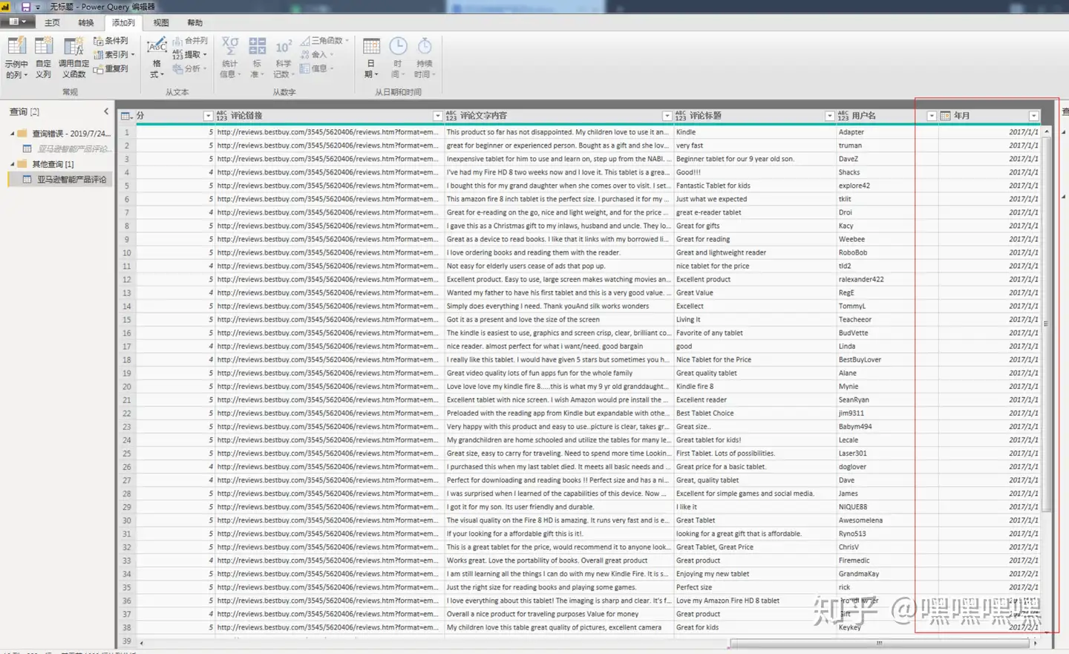Open the Quick Access Toolbar customize arrow
This screenshot has height=654, width=1069.
pos(38,7)
